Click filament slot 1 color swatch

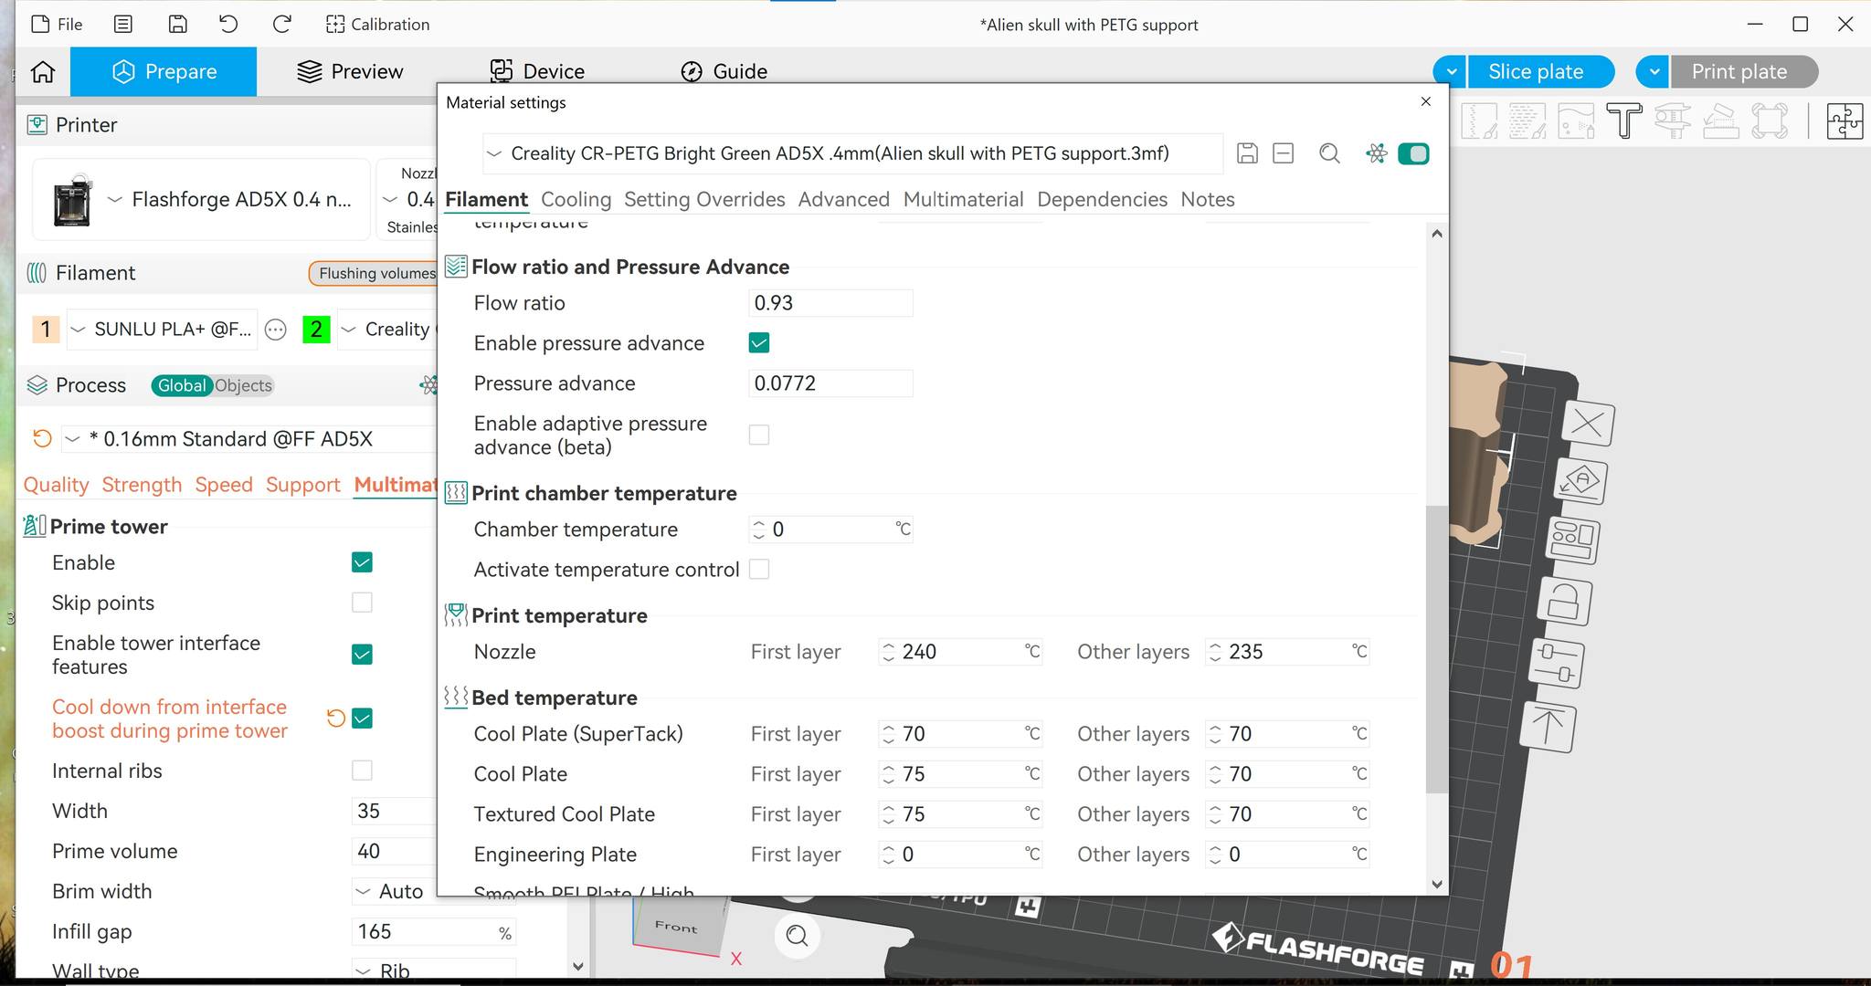(x=46, y=330)
